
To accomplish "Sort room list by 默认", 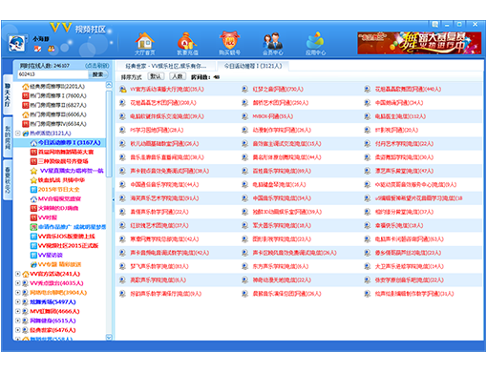I will click(x=156, y=76).
